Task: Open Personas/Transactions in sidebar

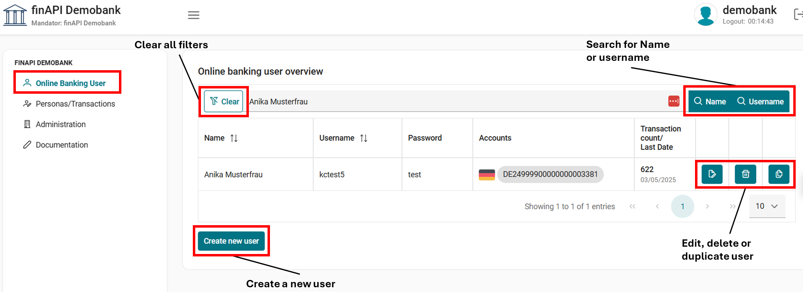Action: (x=75, y=104)
